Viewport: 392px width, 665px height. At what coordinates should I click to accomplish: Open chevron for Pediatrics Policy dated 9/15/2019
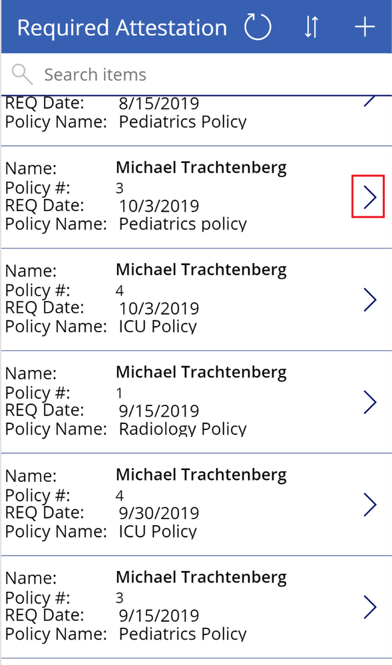pyautogui.click(x=370, y=607)
